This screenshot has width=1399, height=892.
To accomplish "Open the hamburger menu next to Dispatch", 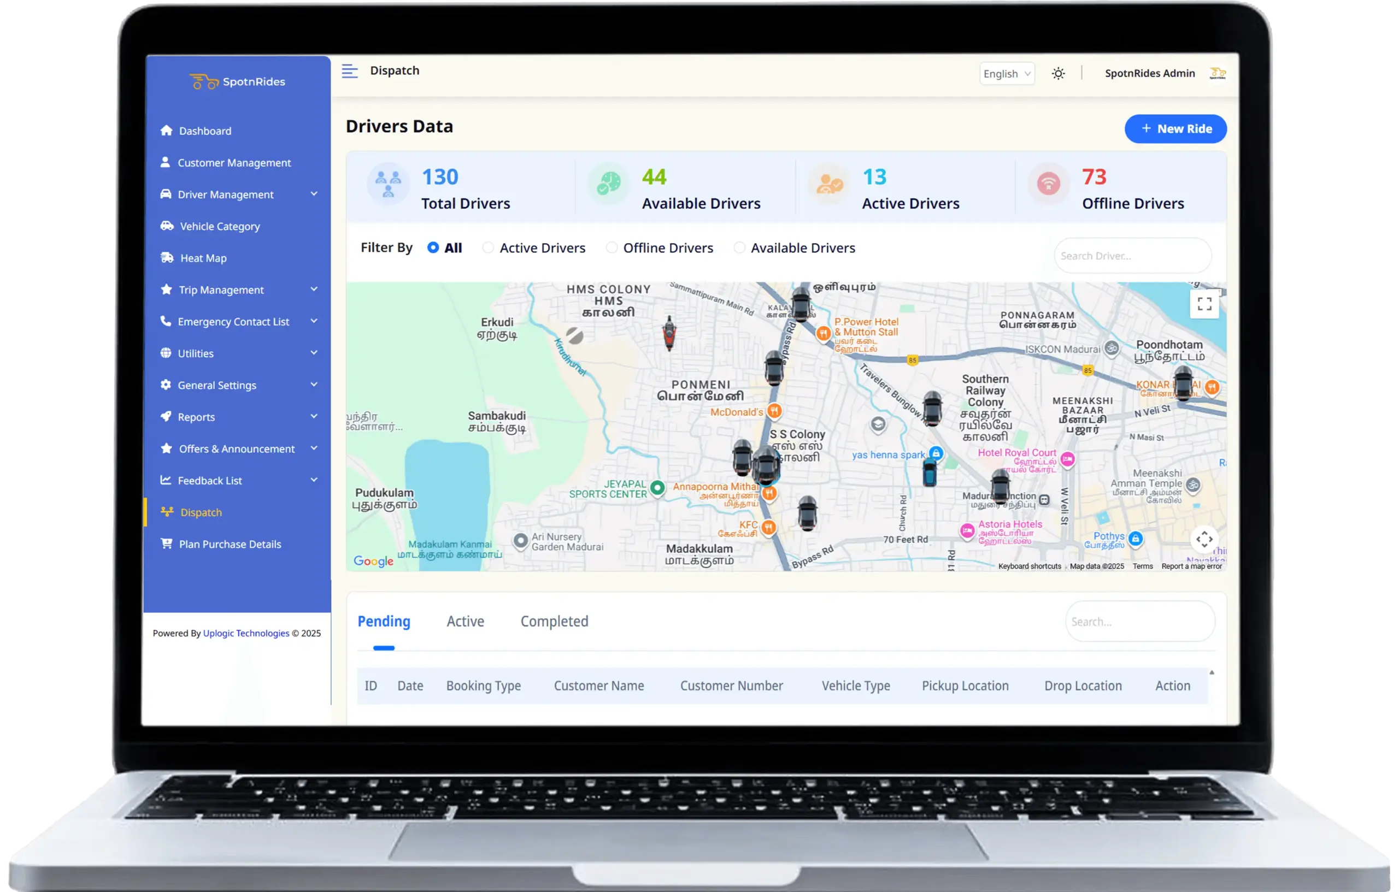I will [x=350, y=71].
